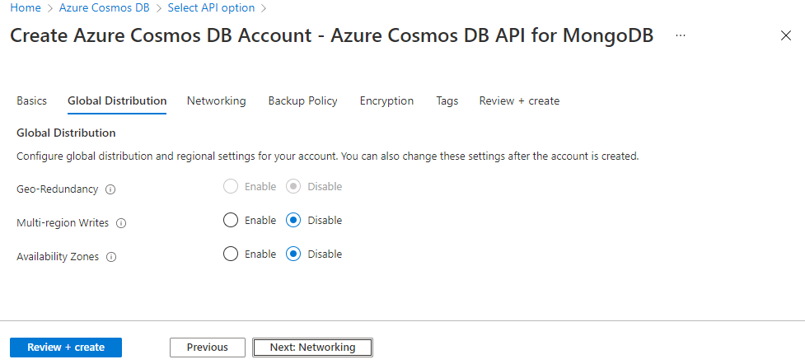Enable Multi-region Writes
The image size is (805, 364).
(231, 220)
